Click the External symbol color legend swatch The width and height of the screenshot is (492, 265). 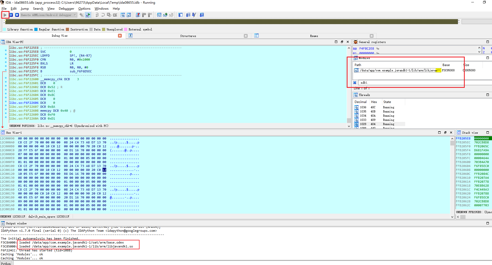(126, 29)
